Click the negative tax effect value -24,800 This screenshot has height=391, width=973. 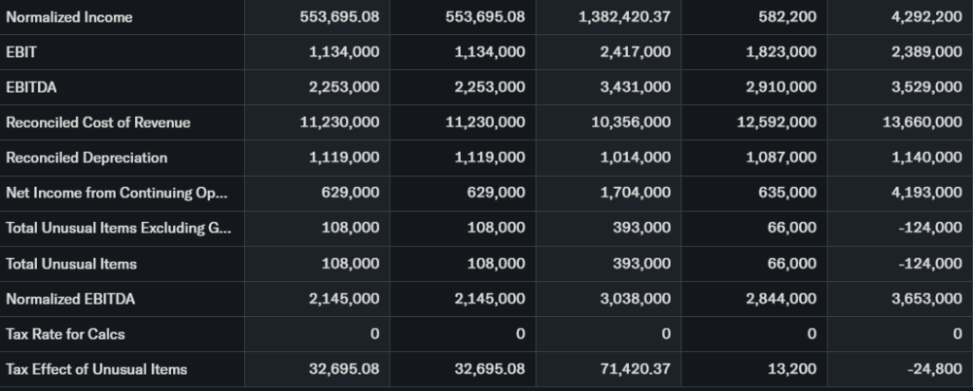pos(937,369)
